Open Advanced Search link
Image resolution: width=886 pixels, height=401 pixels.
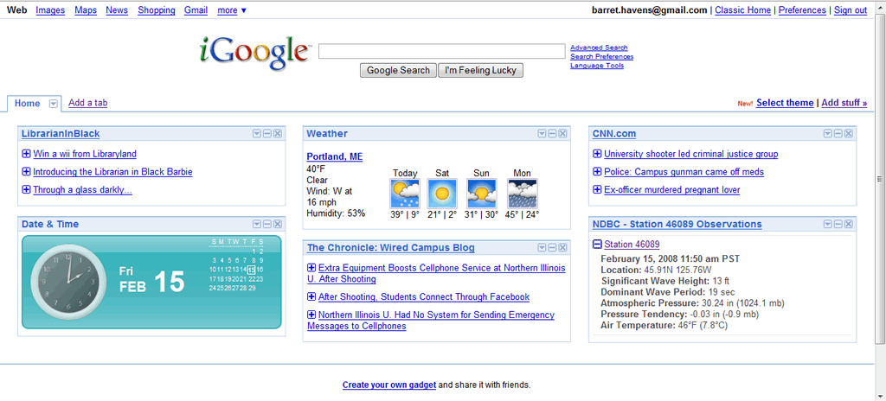[599, 48]
